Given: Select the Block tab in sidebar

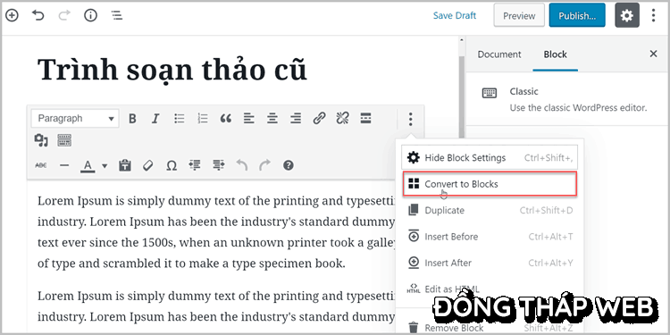Looking at the screenshot, I should tap(555, 54).
